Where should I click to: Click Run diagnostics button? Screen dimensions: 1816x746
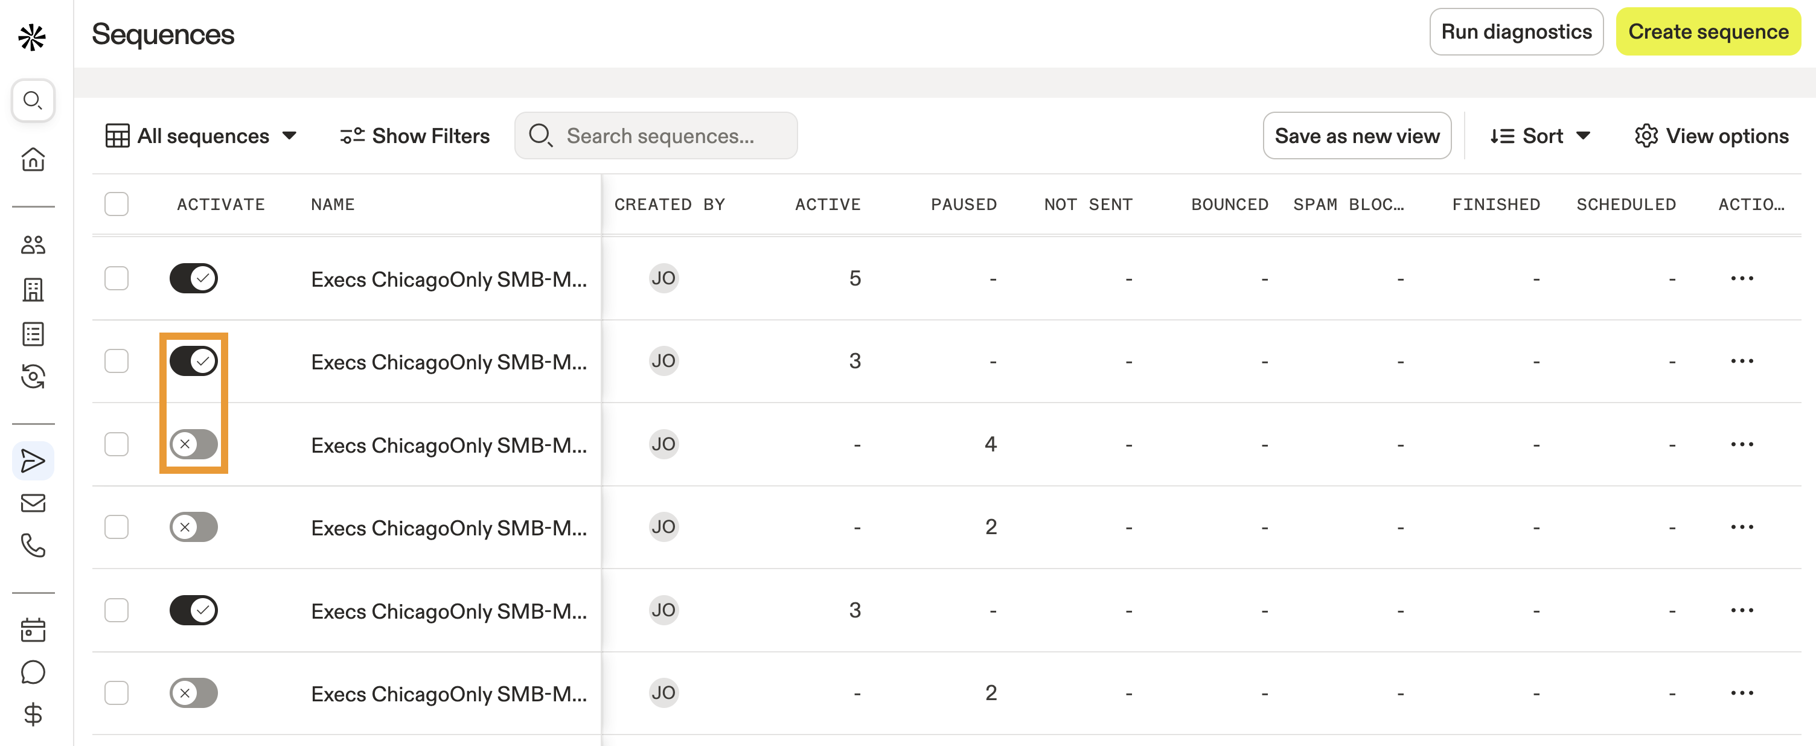[x=1516, y=32]
